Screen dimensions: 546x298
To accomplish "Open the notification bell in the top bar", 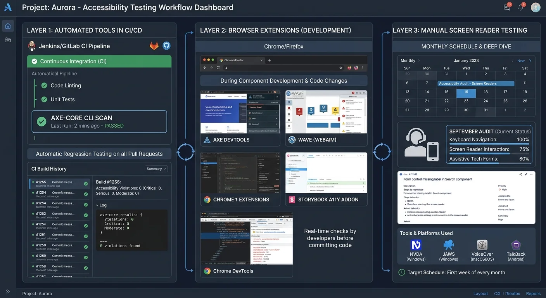I will pyautogui.click(x=521, y=7).
